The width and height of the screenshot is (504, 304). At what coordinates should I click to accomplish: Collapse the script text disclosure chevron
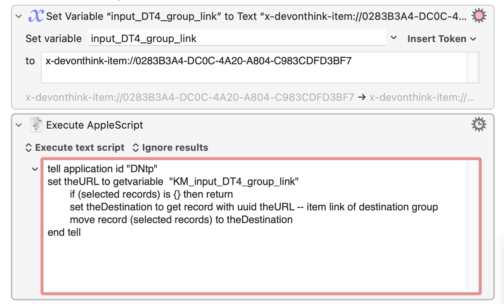pyautogui.click(x=35, y=169)
